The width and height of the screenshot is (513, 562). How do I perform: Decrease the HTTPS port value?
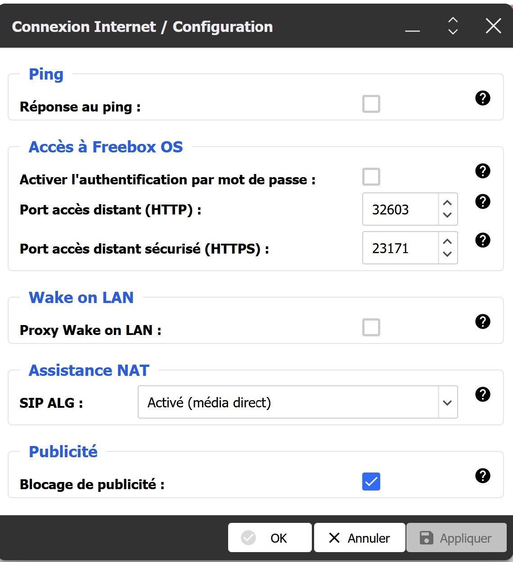[x=447, y=254]
